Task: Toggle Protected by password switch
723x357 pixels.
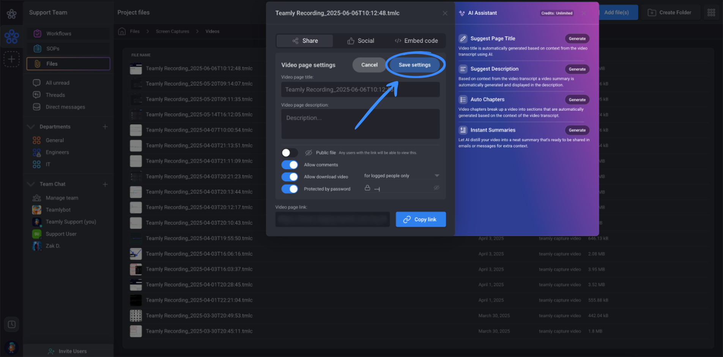Action: point(290,189)
